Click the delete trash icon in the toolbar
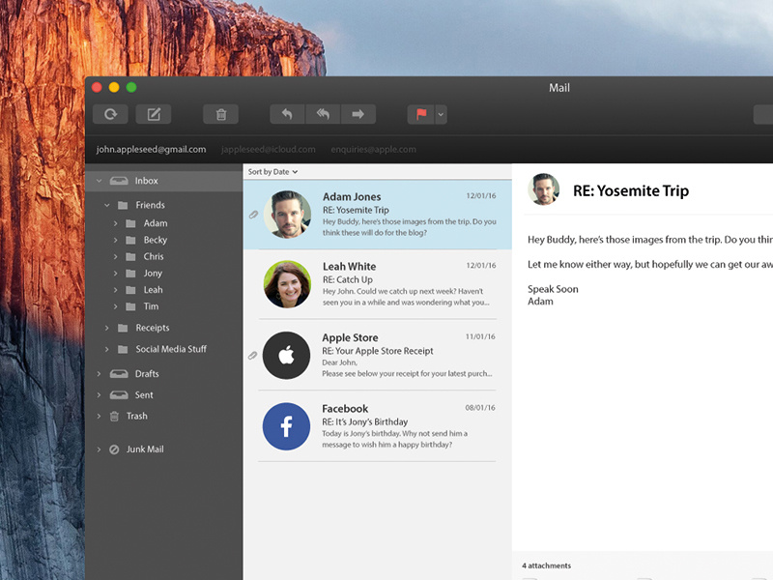This screenshot has width=773, height=580. (220, 114)
